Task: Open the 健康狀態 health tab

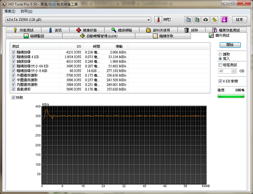Action: (87, 30)
